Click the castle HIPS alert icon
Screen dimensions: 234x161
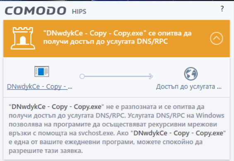pyautogui.click(x=23, y=38)
